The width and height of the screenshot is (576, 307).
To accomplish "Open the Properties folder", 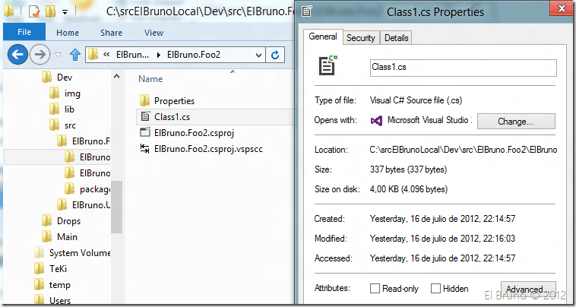I will click(x=174, y=100).
